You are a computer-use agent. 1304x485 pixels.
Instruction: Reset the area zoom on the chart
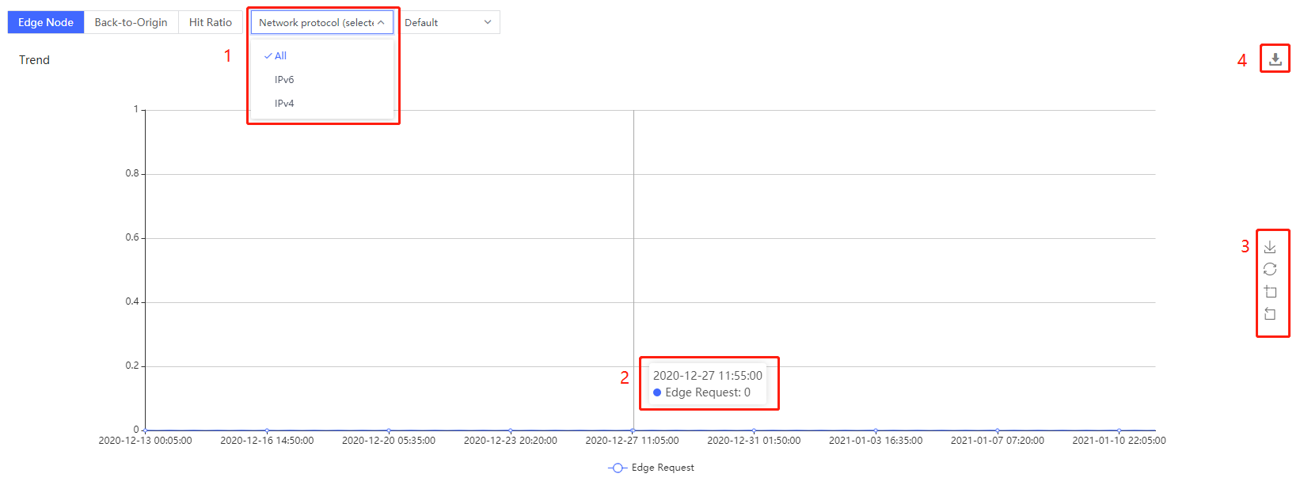click(x=1270, y=314)
